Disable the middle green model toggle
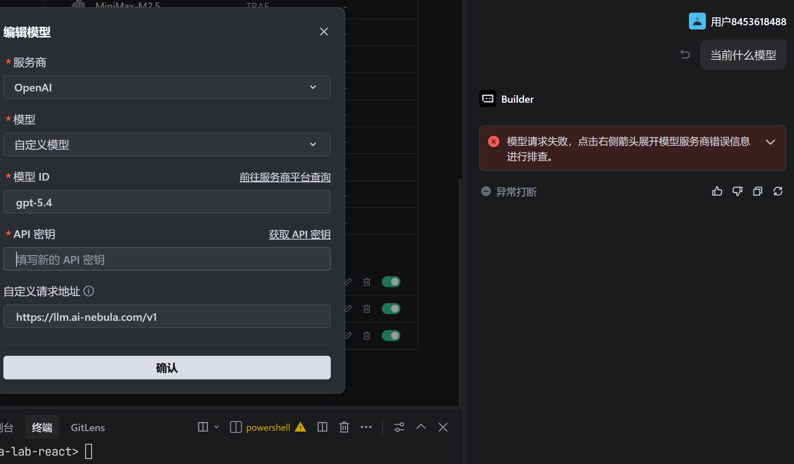The image size is (794, 464). point(391,309)
